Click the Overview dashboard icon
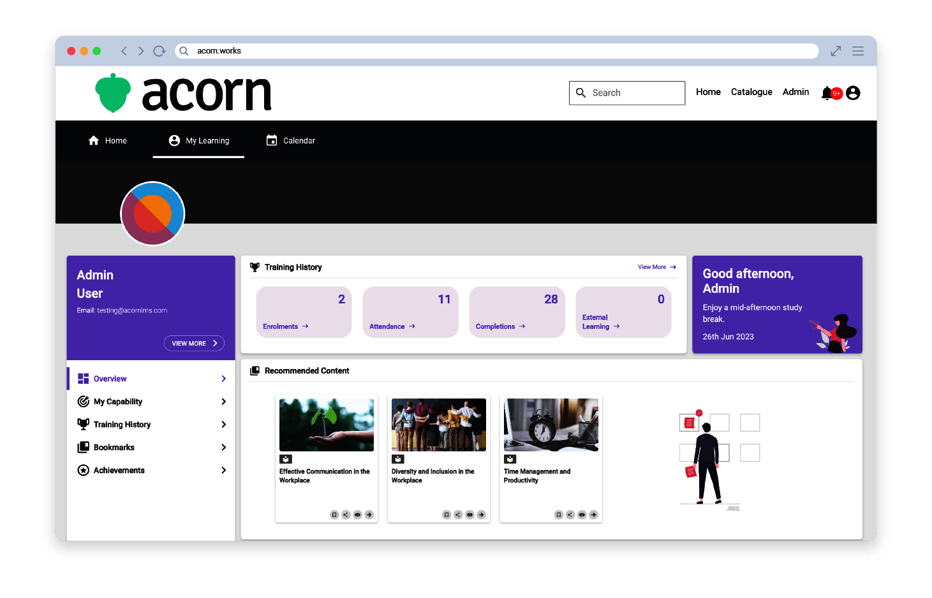Image resolution: width=932 pixels, height=598 pixels. 83,378
